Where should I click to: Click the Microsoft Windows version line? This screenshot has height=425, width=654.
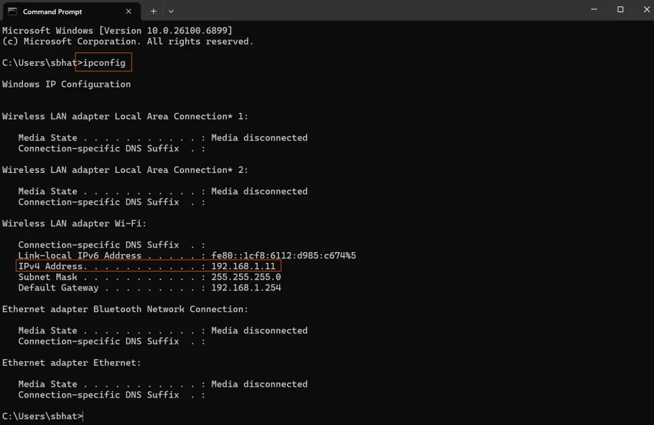coord(117,31)
